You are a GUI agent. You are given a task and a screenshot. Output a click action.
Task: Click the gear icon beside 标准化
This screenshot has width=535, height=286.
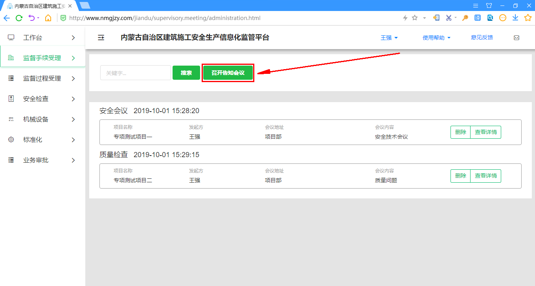pos(11,140)
